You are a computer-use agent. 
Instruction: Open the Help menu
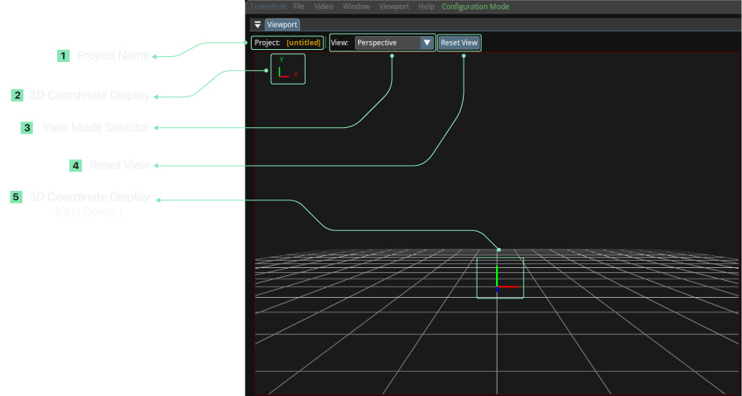[x=426, y=6]
